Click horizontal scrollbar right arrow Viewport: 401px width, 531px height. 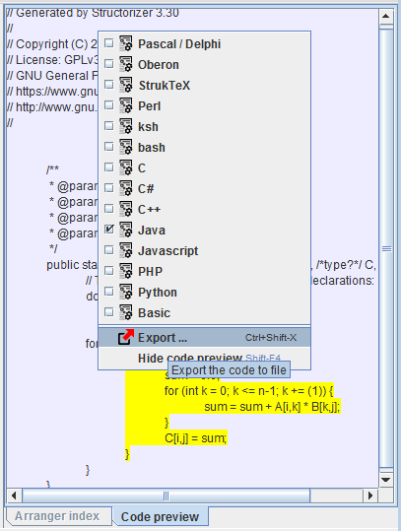(370, 496)
